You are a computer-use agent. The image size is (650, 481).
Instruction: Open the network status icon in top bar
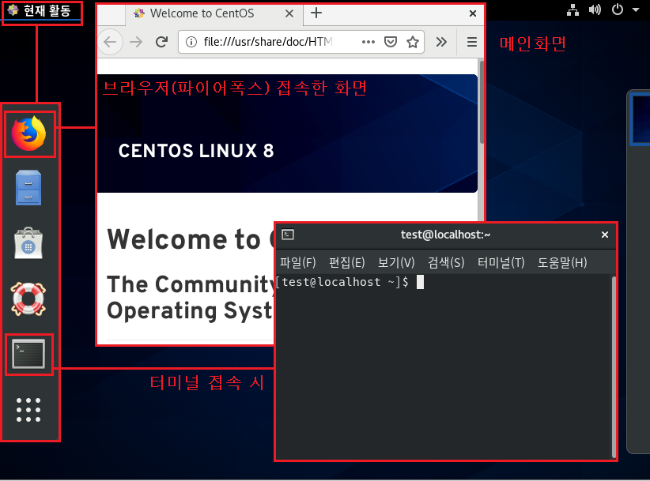tap(573, 10)
